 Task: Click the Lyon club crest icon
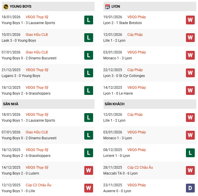pyautogui.click(x=107, y=6)
